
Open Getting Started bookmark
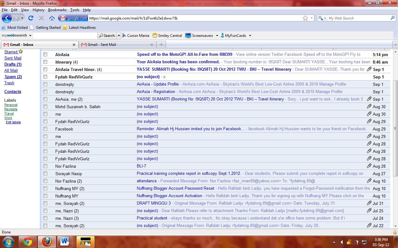click(45, 28)
